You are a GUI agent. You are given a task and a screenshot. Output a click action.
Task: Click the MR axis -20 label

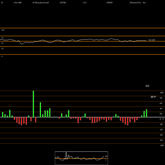pyautogui.click(x=161, y=124)
